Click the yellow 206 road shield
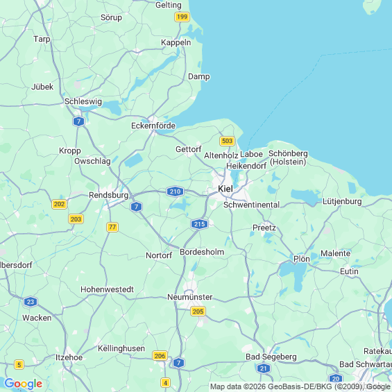This screenshot has width=392, height=392. click(160, 355)
